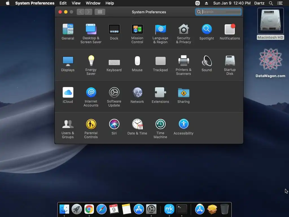This screenshot has width=289, height=217.
Task: Click the date and time in menu bar
Action: pyautogui.click(x=232, y=3)
